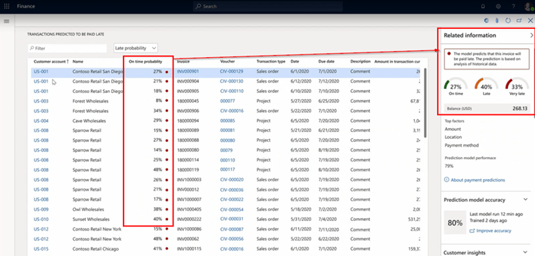The height and width of the screenshot is (256, 535).
Task: Click the Date column header
Action: pos(295,61)
